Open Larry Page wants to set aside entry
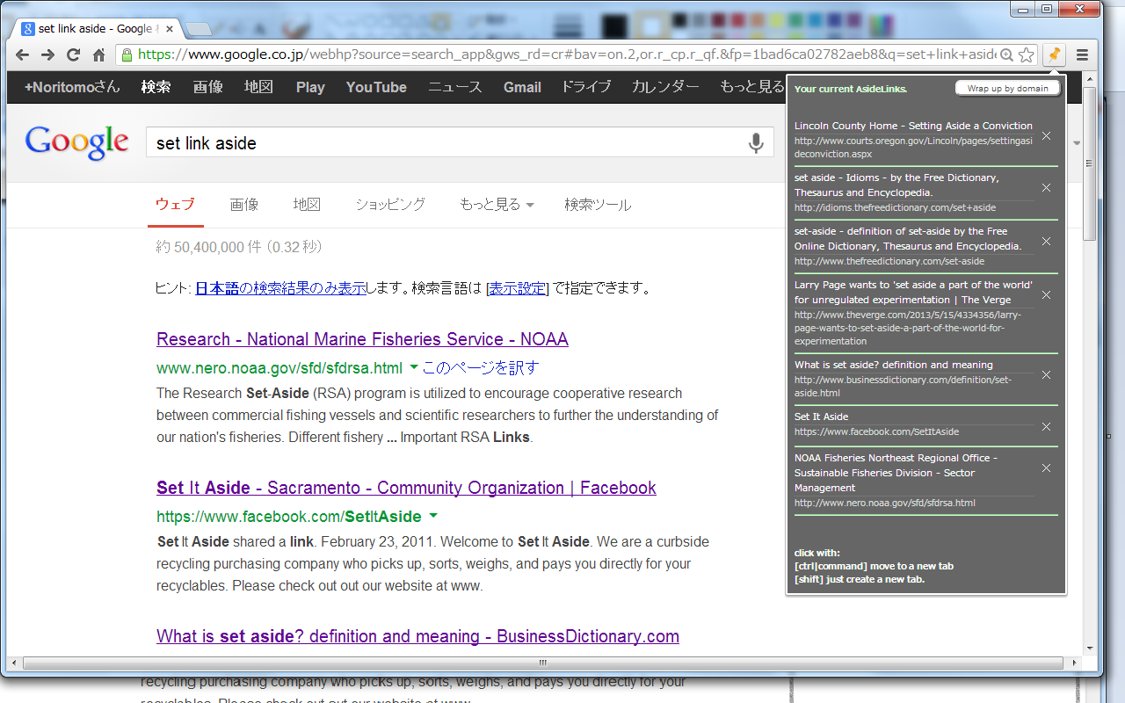The image size is (1125, 703). pyautogui.click(x=913, y=292)
